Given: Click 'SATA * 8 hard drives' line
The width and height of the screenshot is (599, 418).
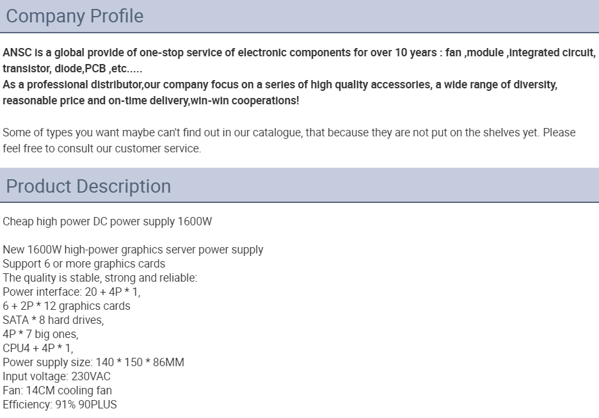Looking at the screenshot, I should [x=54, y=320].
